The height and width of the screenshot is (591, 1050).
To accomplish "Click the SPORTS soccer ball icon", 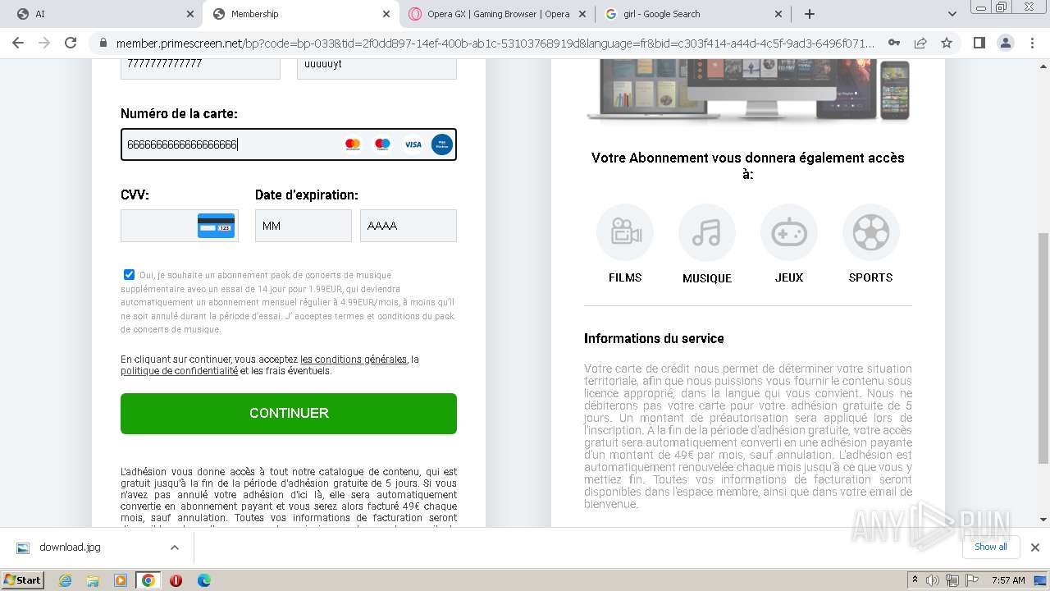I will [x=871, y=233].
